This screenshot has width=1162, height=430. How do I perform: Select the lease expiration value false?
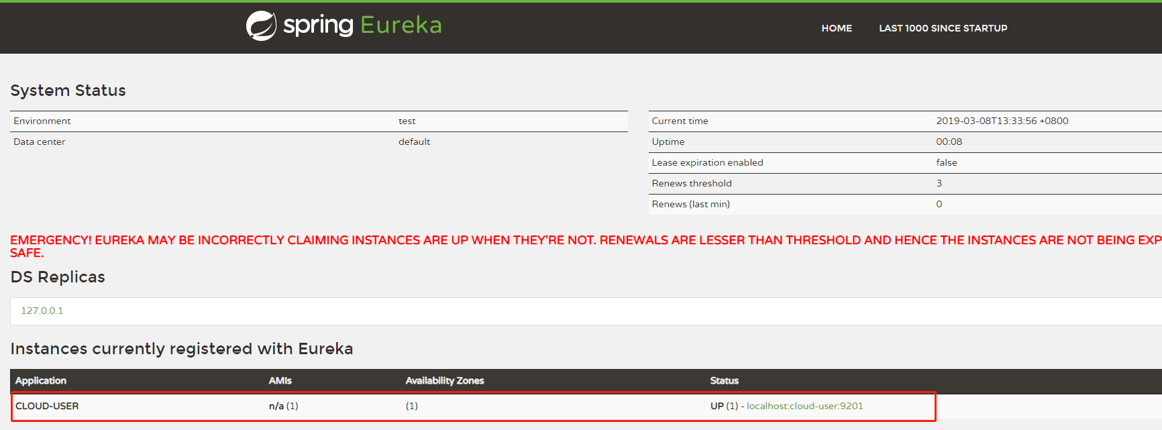point(947,162)
